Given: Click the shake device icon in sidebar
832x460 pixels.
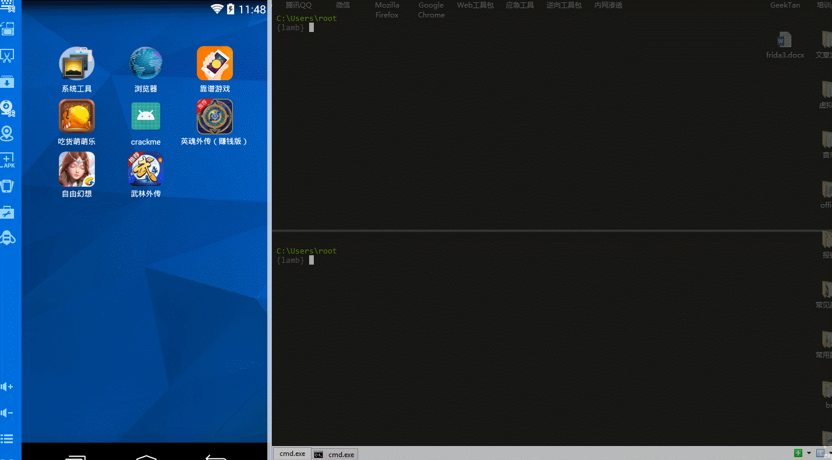Looking at the screenshot, I should (x=7, y=186).
